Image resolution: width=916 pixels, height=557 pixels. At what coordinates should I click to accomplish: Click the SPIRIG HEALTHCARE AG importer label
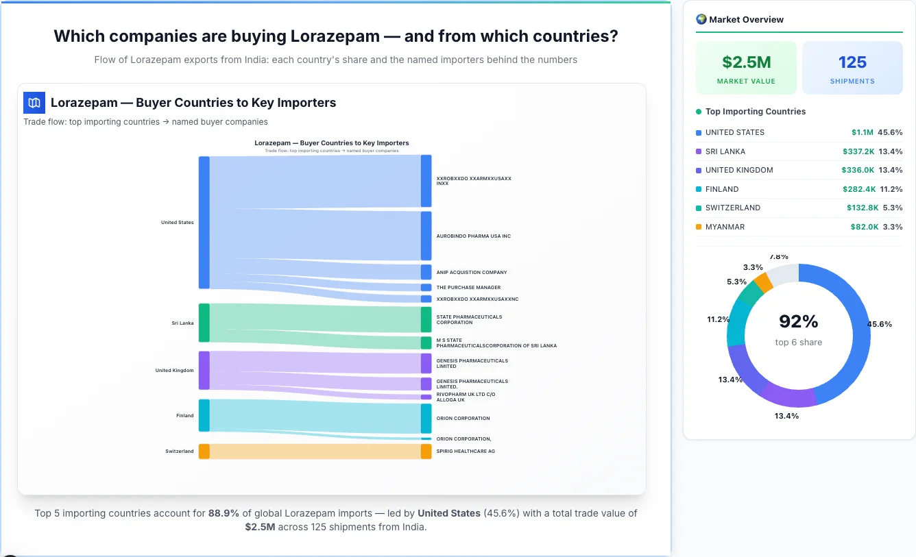(x=466, y=451)
